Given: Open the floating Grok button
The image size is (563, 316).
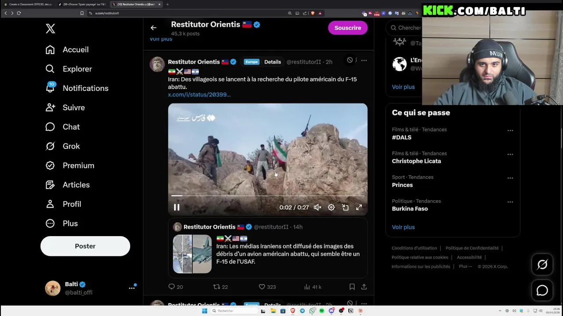Looking at the screenshot, I should [x=542, y=264].
